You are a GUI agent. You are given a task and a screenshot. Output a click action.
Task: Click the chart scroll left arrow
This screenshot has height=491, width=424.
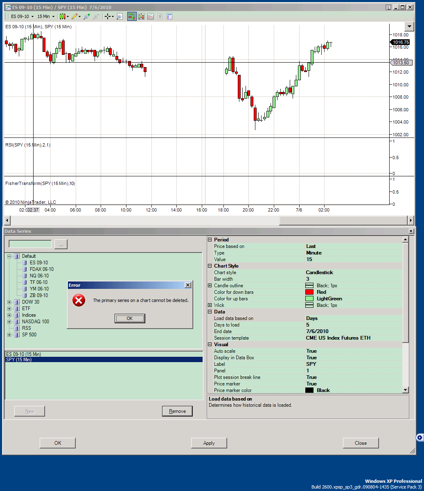point(7,220)
